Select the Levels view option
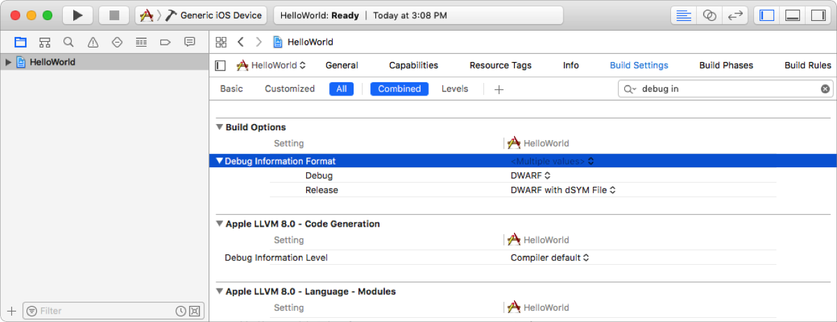Image resolution: width=837 pixels, height=322 pixels. [x=455, y=89]
